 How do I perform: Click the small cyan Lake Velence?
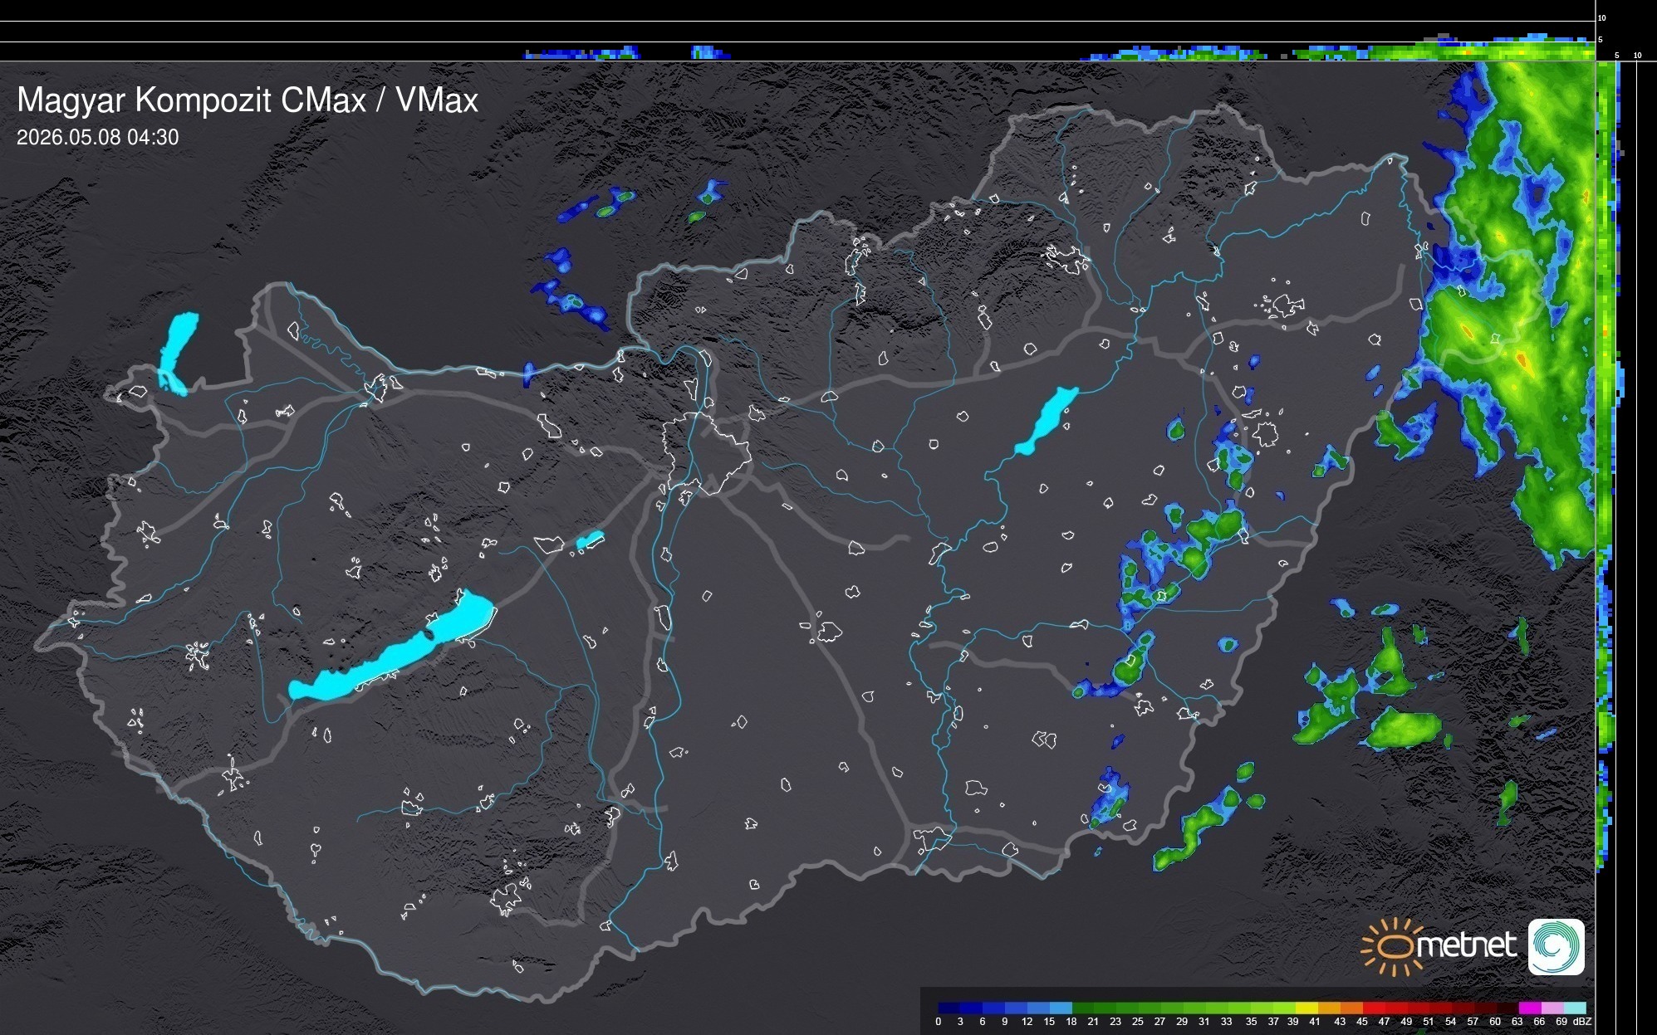590,540
